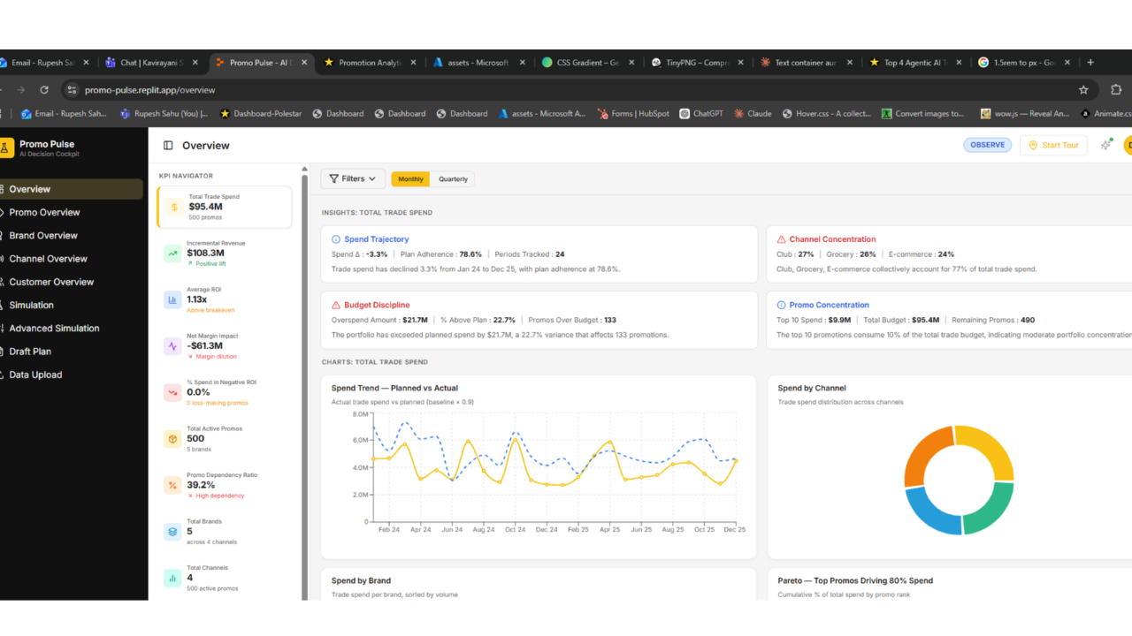Open browser extensions puzzle icon
The image size is (1132, 636).
[1116, 89]
